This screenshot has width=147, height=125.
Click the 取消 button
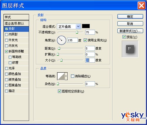pyautogui.click(x=130, y=24)
